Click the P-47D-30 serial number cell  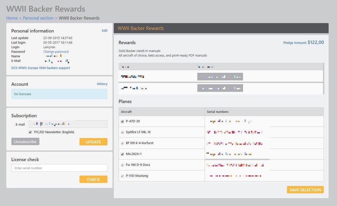[264, 121]
